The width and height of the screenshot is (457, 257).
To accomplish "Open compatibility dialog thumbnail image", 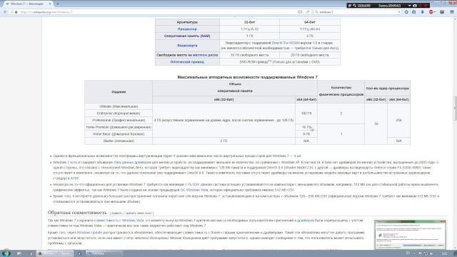I will (410, 234).
